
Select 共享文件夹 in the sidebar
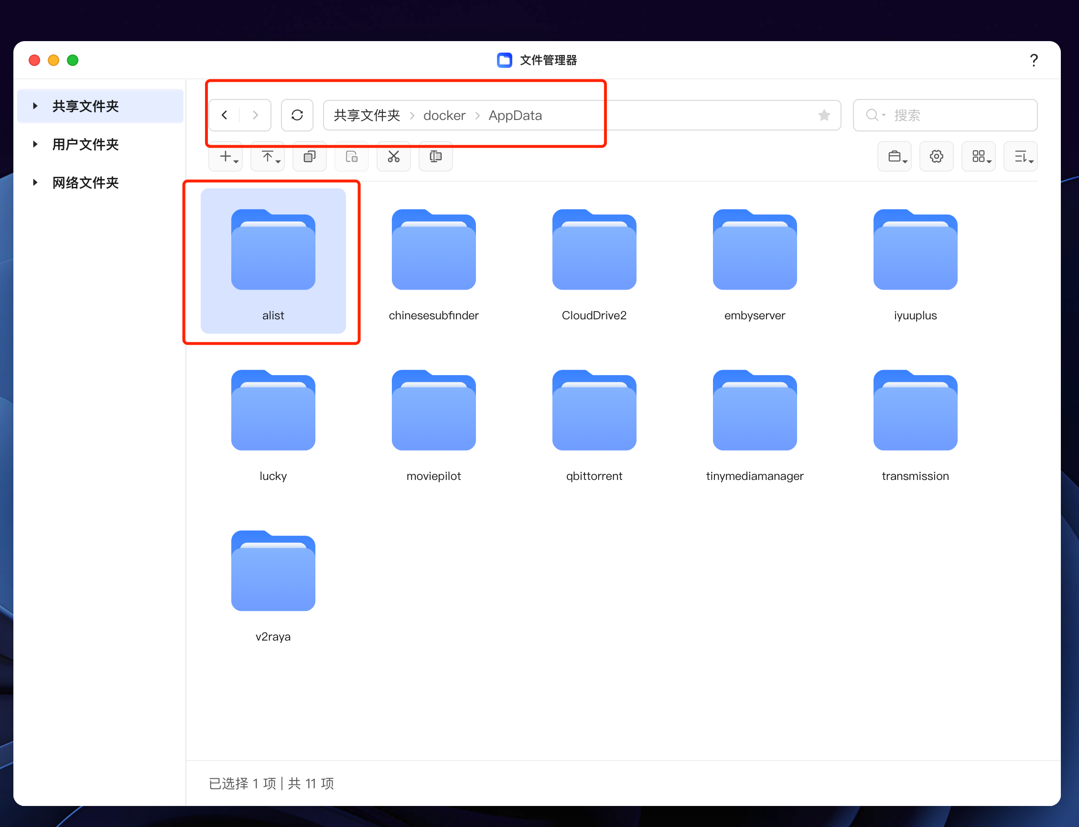tap(100, 106)
